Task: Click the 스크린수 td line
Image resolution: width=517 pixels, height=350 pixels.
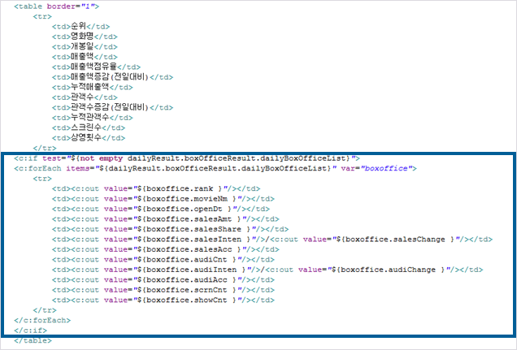Action: coord(89,127)
